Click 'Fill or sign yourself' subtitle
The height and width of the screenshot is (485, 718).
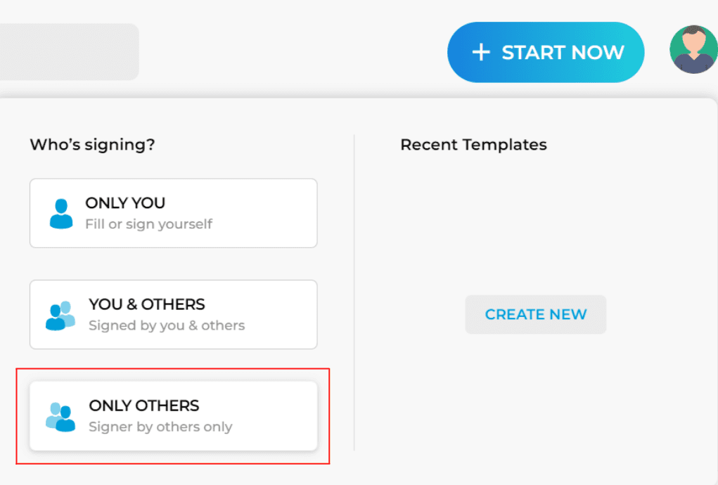149,224
